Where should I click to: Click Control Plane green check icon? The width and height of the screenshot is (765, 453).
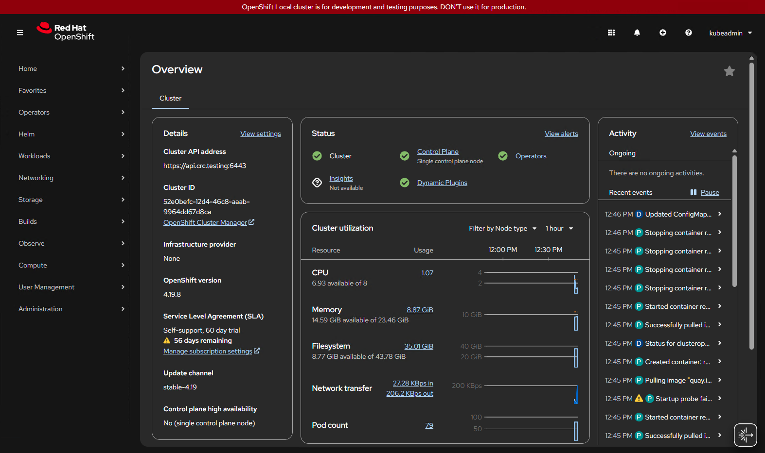pyautogui.click(x=405, y=156)
